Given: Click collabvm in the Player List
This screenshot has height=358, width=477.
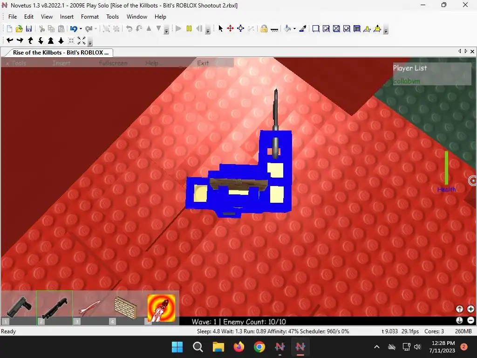Looking at the screenshot, I should point(406,81).
